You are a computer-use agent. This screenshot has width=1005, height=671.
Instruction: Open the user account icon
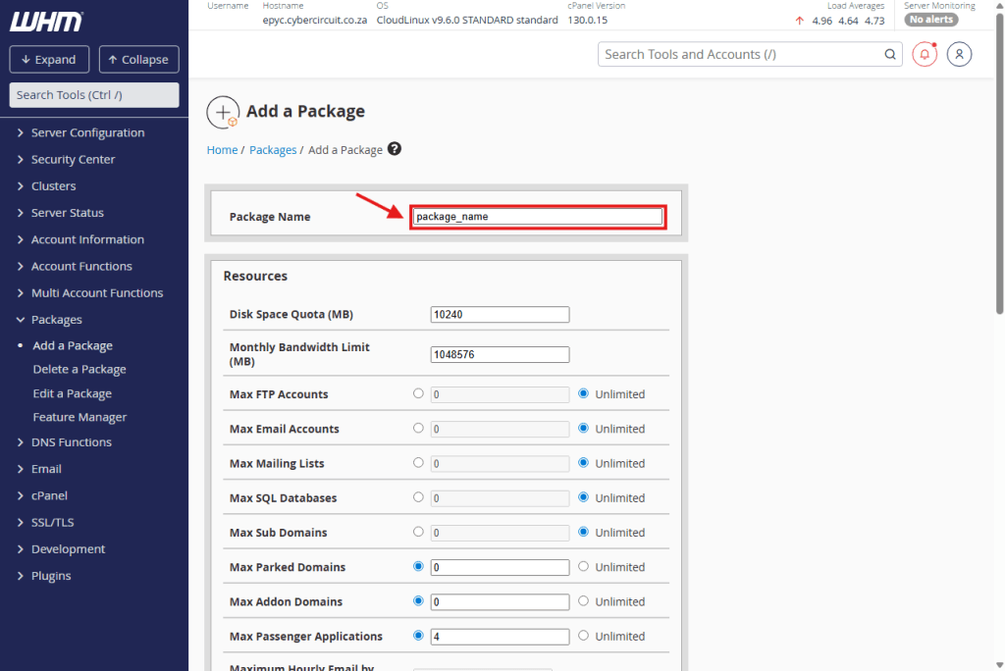[x=959, y=54]
